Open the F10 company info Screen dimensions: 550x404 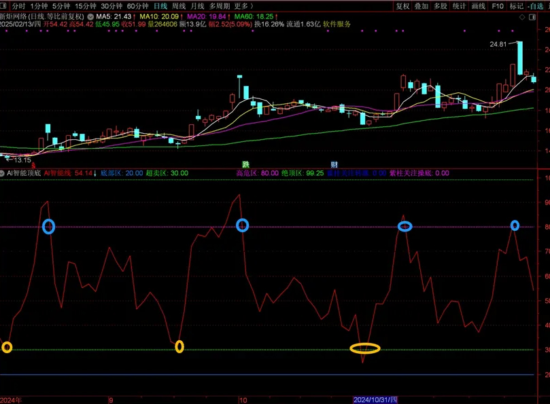(x=498, y=5)
